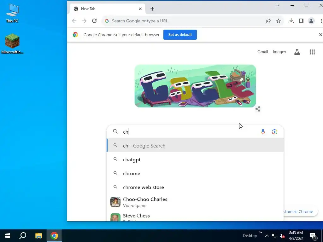Click the Customize Chrome button
This screenshot has height=242, width=323.
pyautogui.click(x=300, y=211)
